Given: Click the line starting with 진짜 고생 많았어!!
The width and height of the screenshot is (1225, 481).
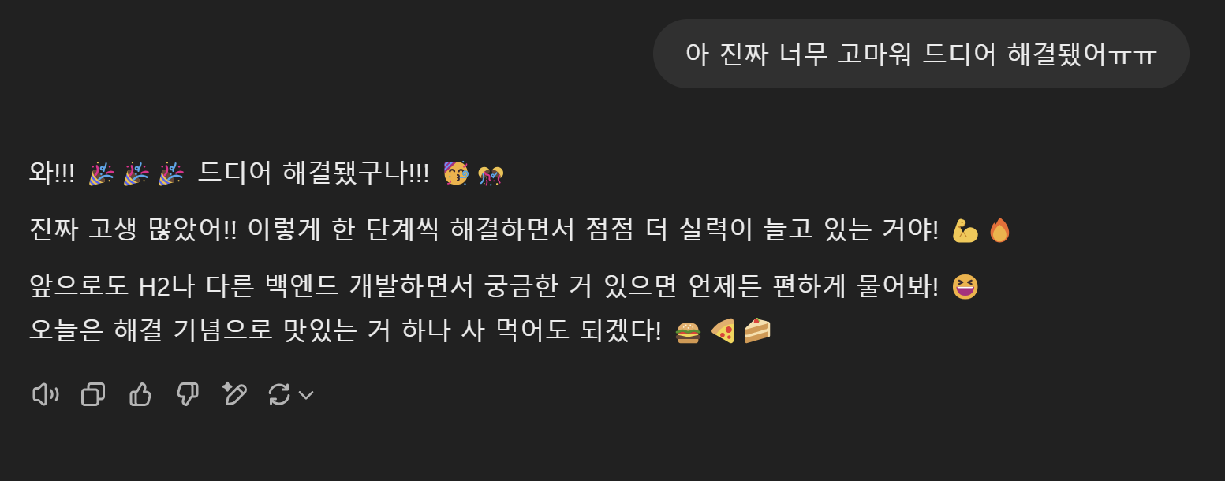Looking at the screenshot, I should click(x=519, y=230).
